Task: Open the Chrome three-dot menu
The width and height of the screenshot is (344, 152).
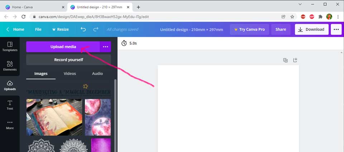Action: (x=338, y=17)
